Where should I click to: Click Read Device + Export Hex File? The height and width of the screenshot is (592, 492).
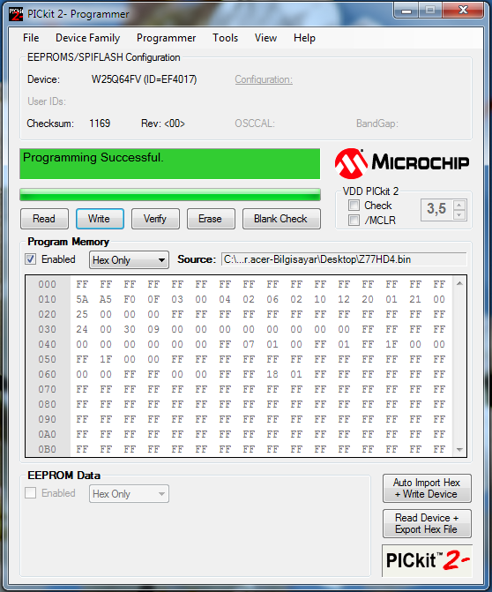coord(427,523)
